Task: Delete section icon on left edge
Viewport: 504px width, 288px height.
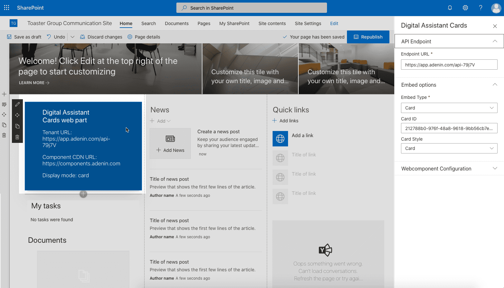Action: point(4,135)
